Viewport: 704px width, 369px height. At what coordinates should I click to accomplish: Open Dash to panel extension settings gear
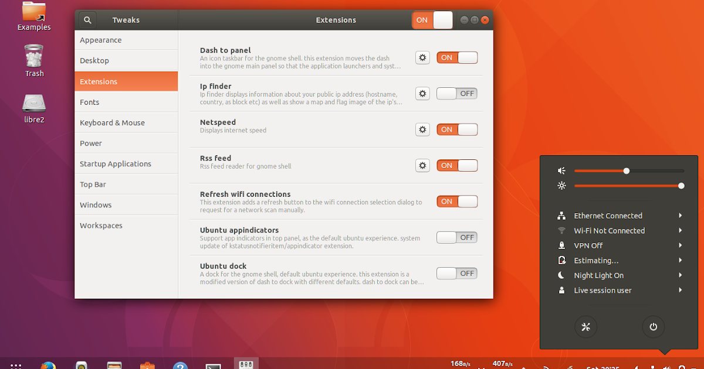tap(422, 57)
